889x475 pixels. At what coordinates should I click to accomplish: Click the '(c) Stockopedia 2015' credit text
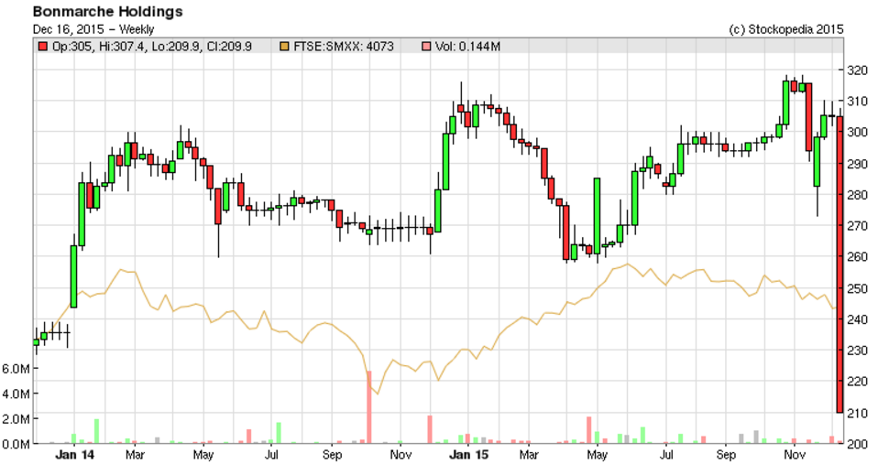[x=785, y=29]
